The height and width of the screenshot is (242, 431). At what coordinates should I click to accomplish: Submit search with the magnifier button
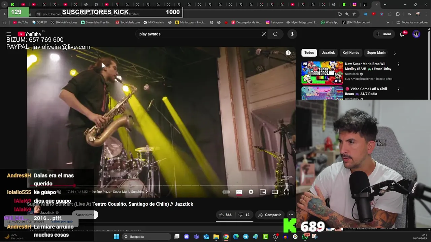[275, 34]
